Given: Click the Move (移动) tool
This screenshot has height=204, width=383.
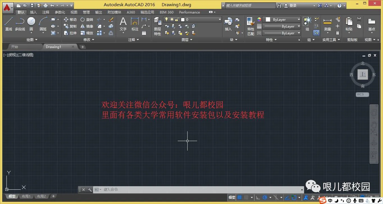Looking at the screenshot, I should (x=70, y=19).
